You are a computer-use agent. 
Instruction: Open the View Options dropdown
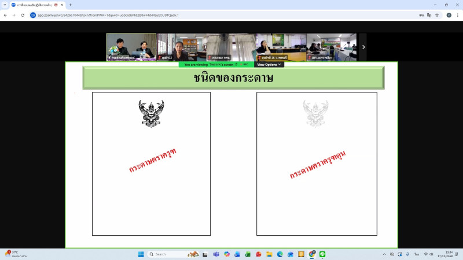[269, 65]
